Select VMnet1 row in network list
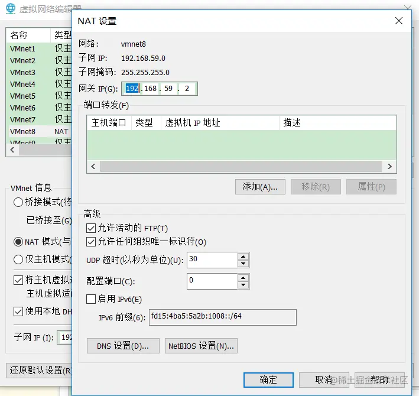 [x=39, y=49]
